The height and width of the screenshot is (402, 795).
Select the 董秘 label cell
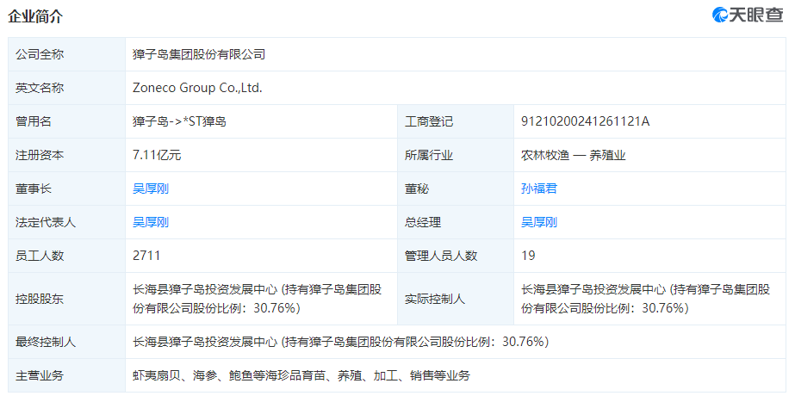pos(456,189)
